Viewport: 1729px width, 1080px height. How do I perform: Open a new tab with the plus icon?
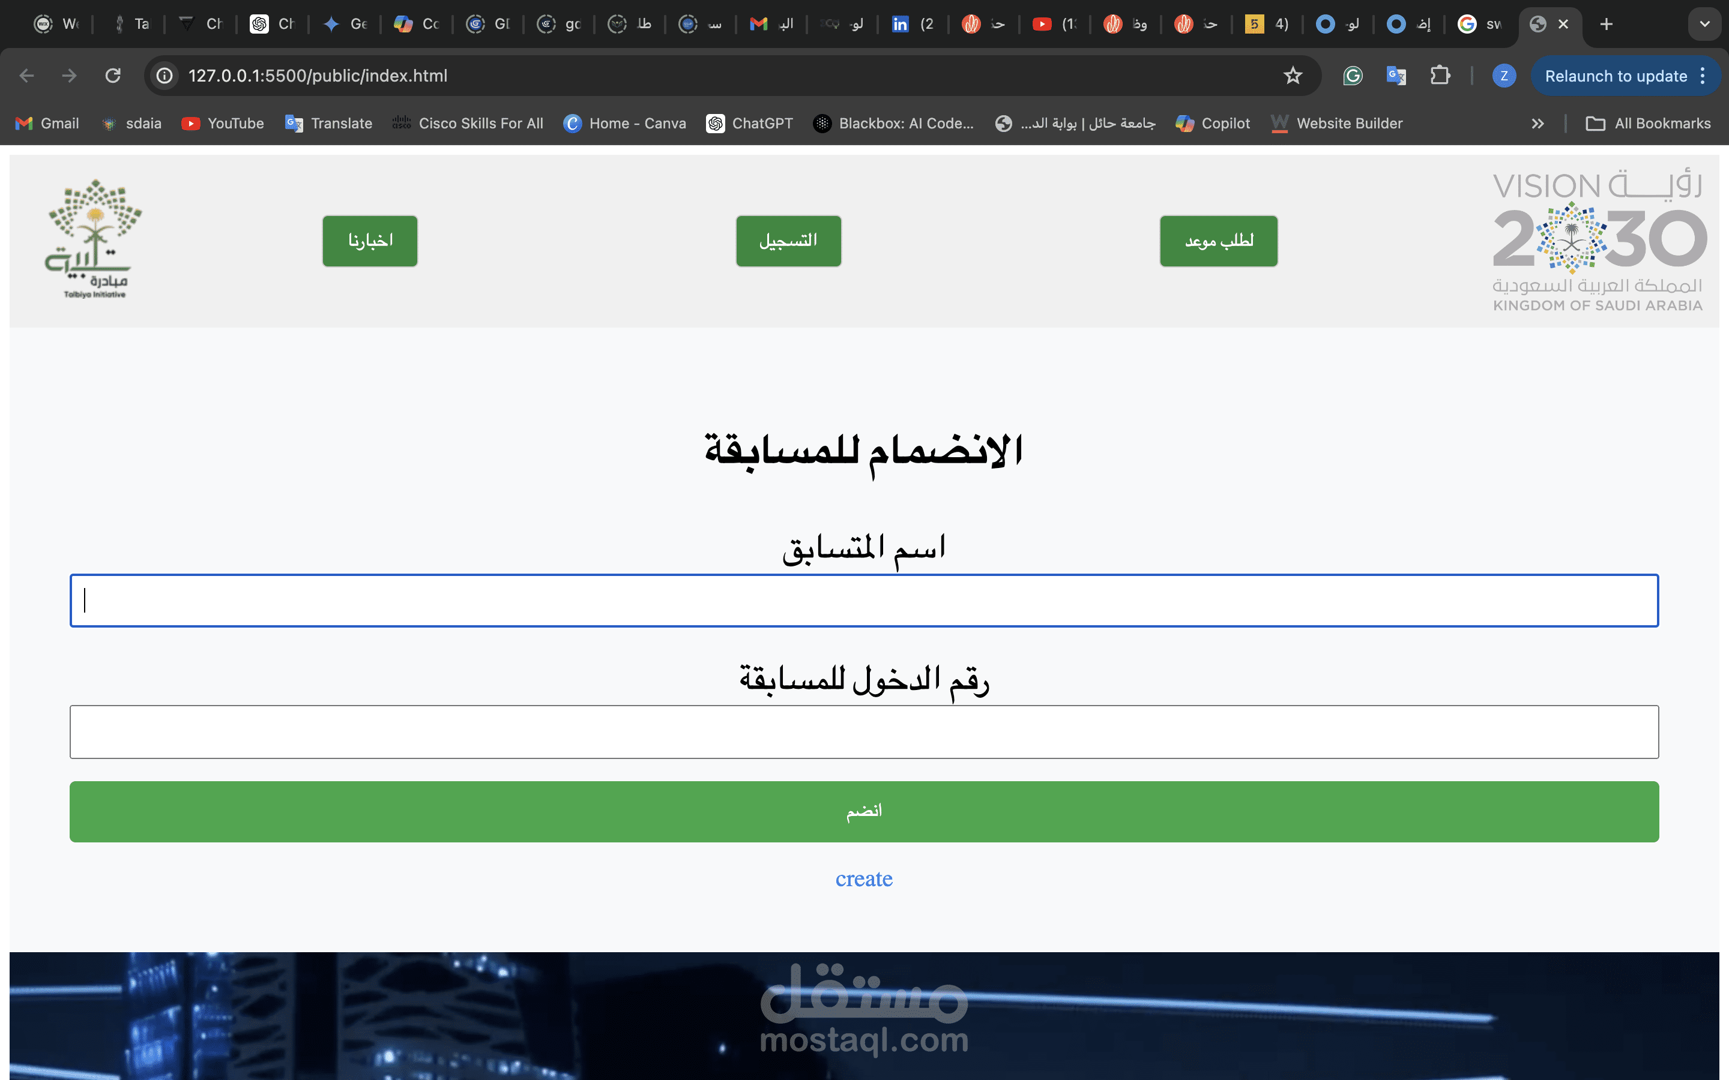[x=1606, y=24]
